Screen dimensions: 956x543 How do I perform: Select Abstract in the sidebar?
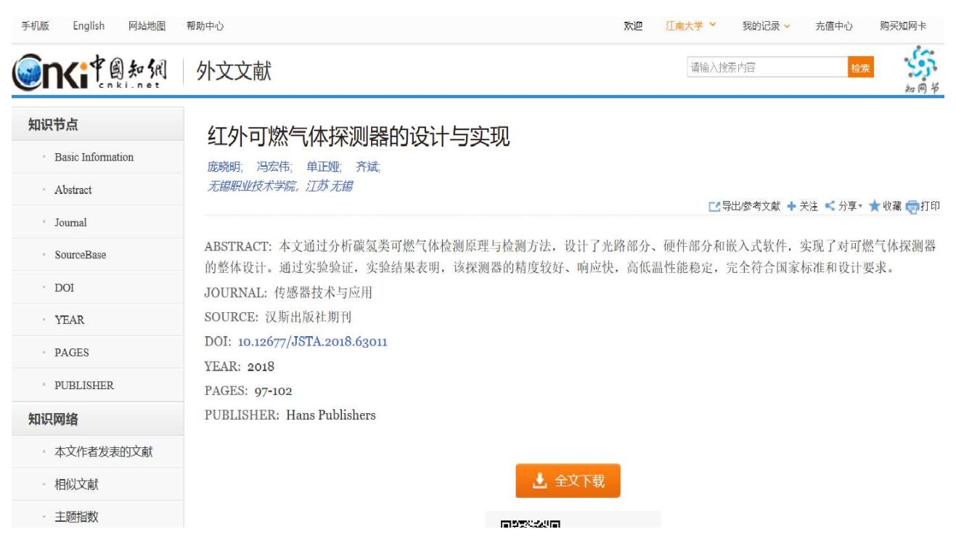(73, 190)
